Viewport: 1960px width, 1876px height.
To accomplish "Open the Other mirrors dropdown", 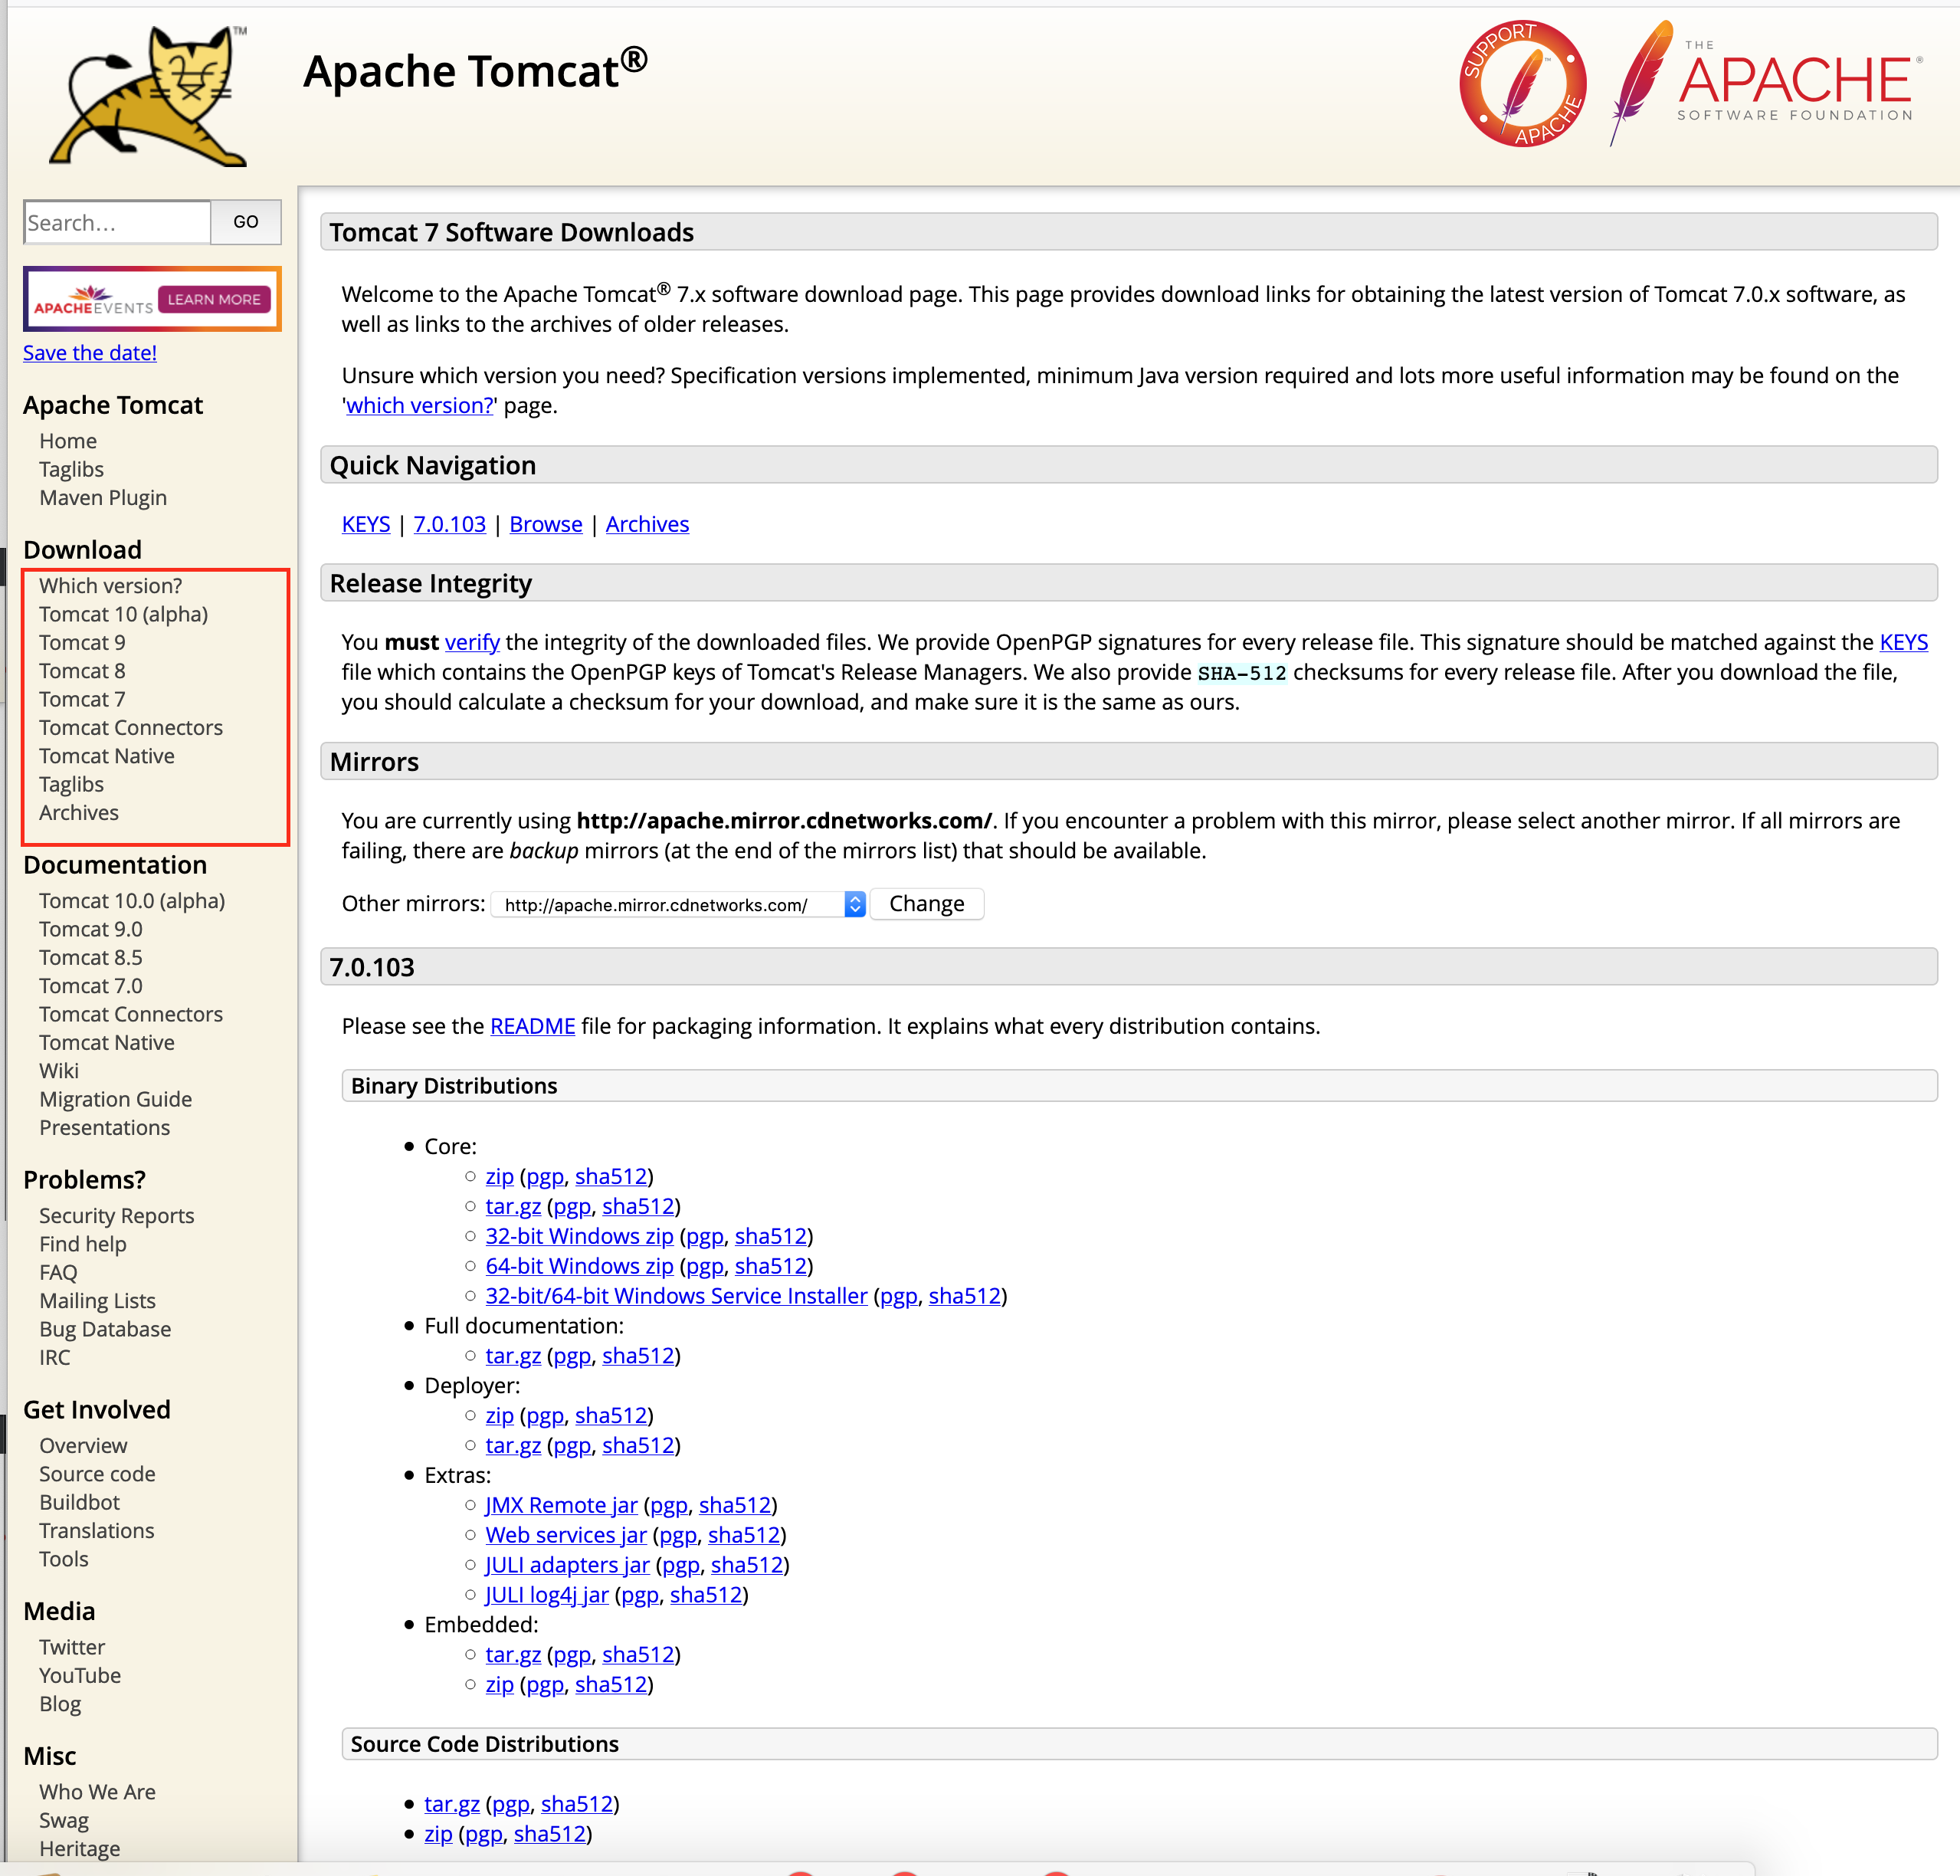I will [x=678, y=905].
